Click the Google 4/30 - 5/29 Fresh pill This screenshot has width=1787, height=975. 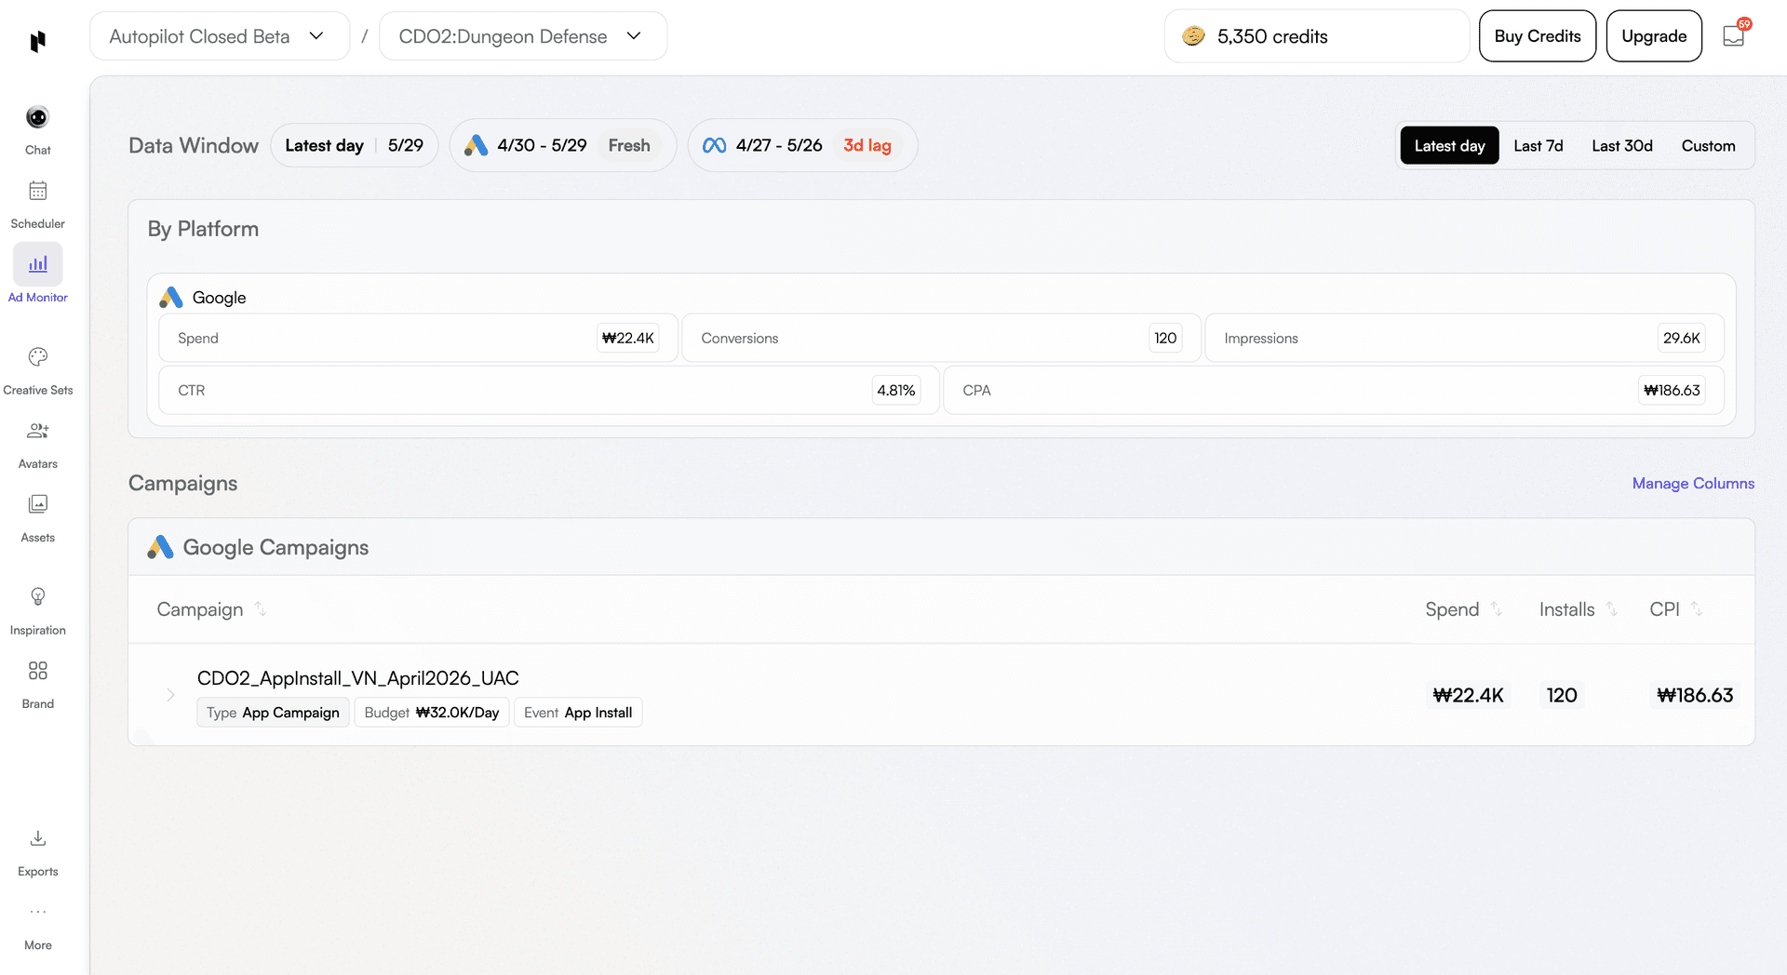(563, 145)
